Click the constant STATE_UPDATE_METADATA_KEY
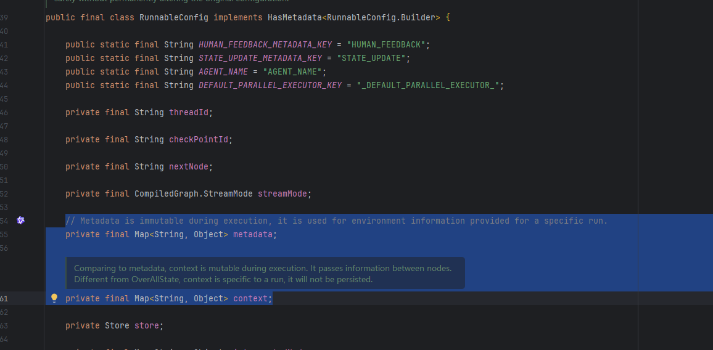The width and height of the screenshot is (713, 350). click(260, 58)
